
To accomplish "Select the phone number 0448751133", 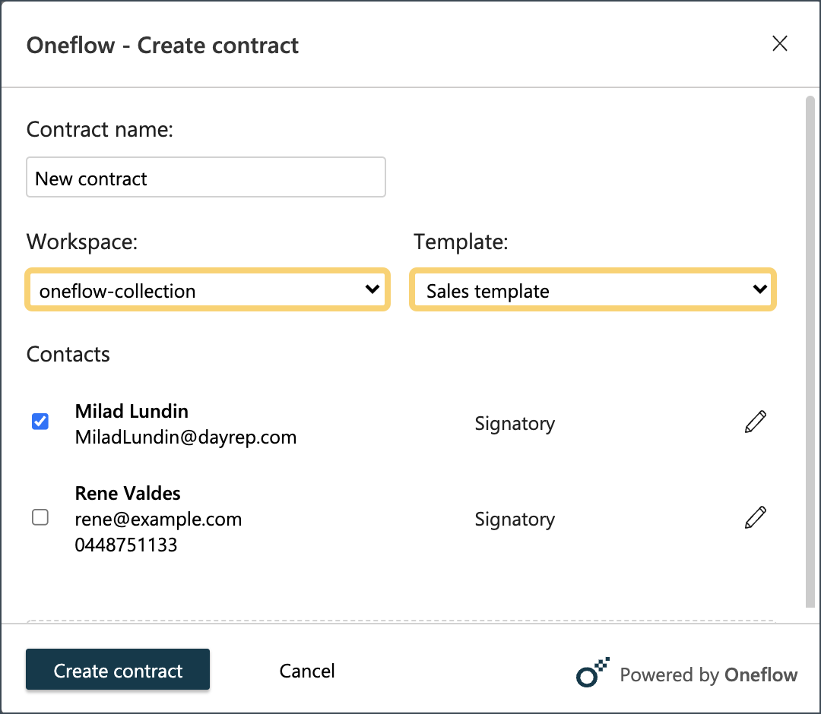I will coord(126,545).
